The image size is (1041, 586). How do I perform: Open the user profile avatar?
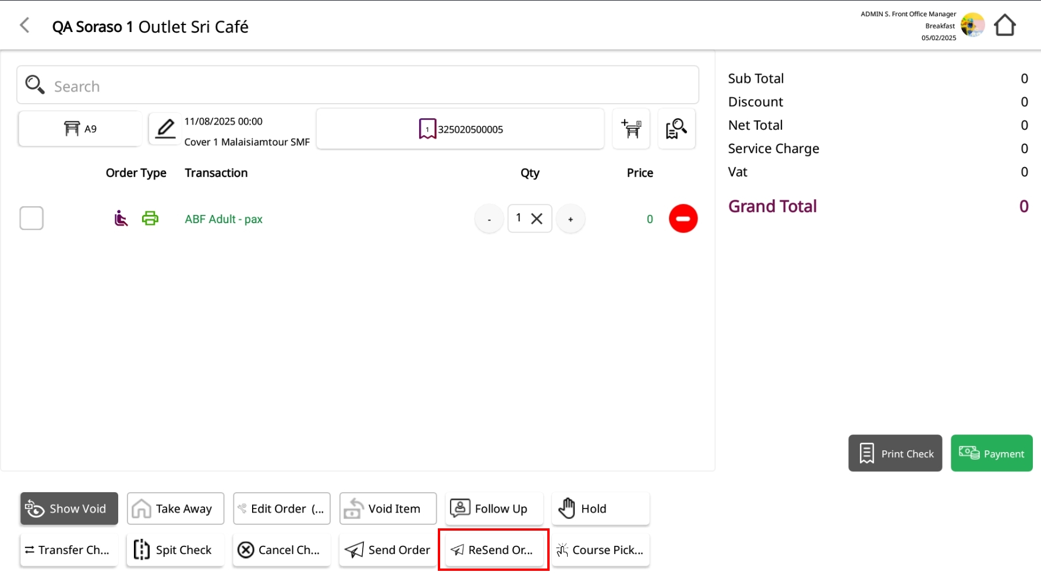[x=972, y=26]
